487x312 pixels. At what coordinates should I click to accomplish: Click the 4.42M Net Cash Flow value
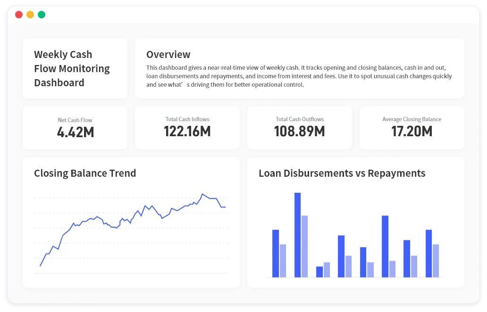[75, 132]
